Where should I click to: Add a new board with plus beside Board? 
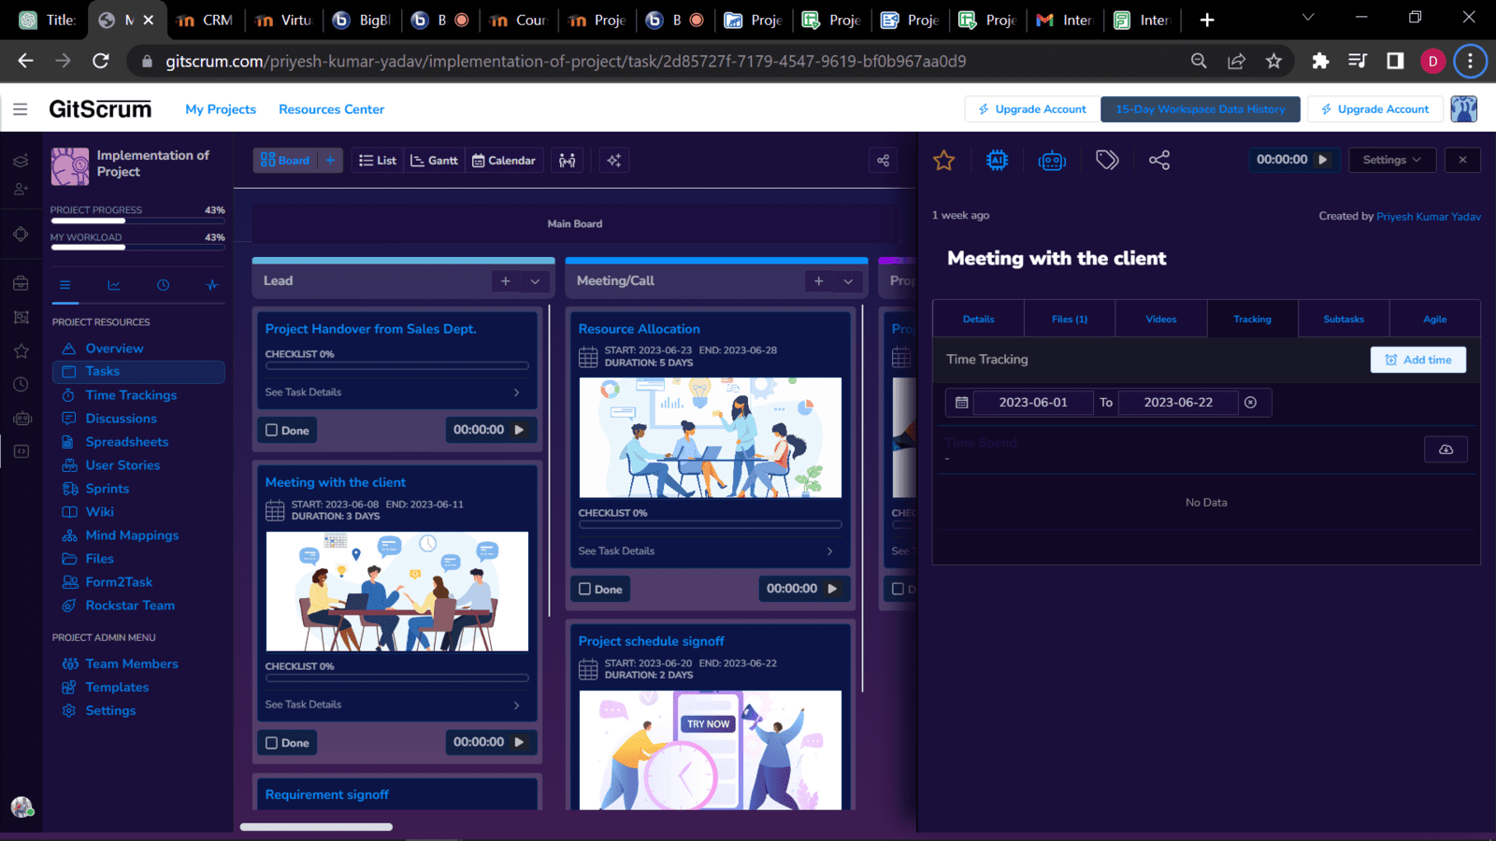click(330, 161)
